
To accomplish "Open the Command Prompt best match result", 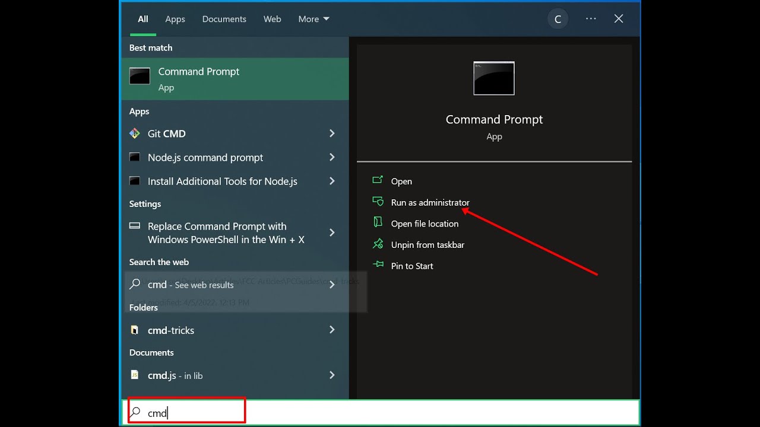I will click(235, 79).
